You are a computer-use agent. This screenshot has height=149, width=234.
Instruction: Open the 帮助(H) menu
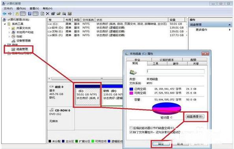tap(47, 9)
